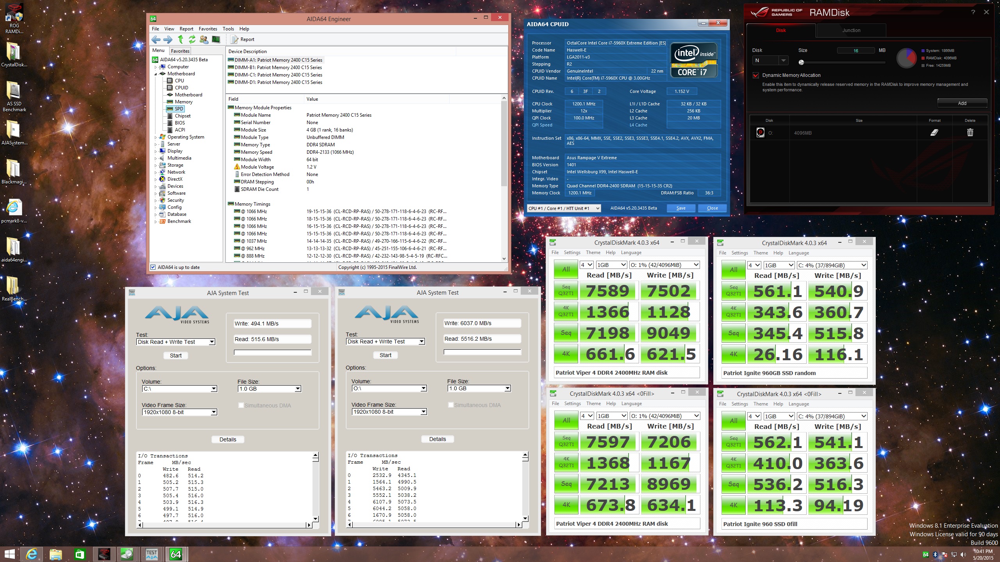The width and height of the screenshot is (1000, 562).
Task: Click the AIDA64 Report toolbar button
Action: coord(243,39)
